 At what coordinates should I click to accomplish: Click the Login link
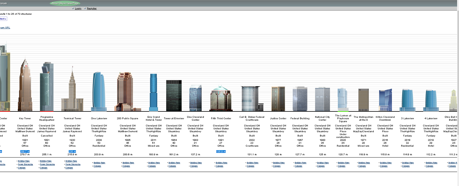point(78,9)
